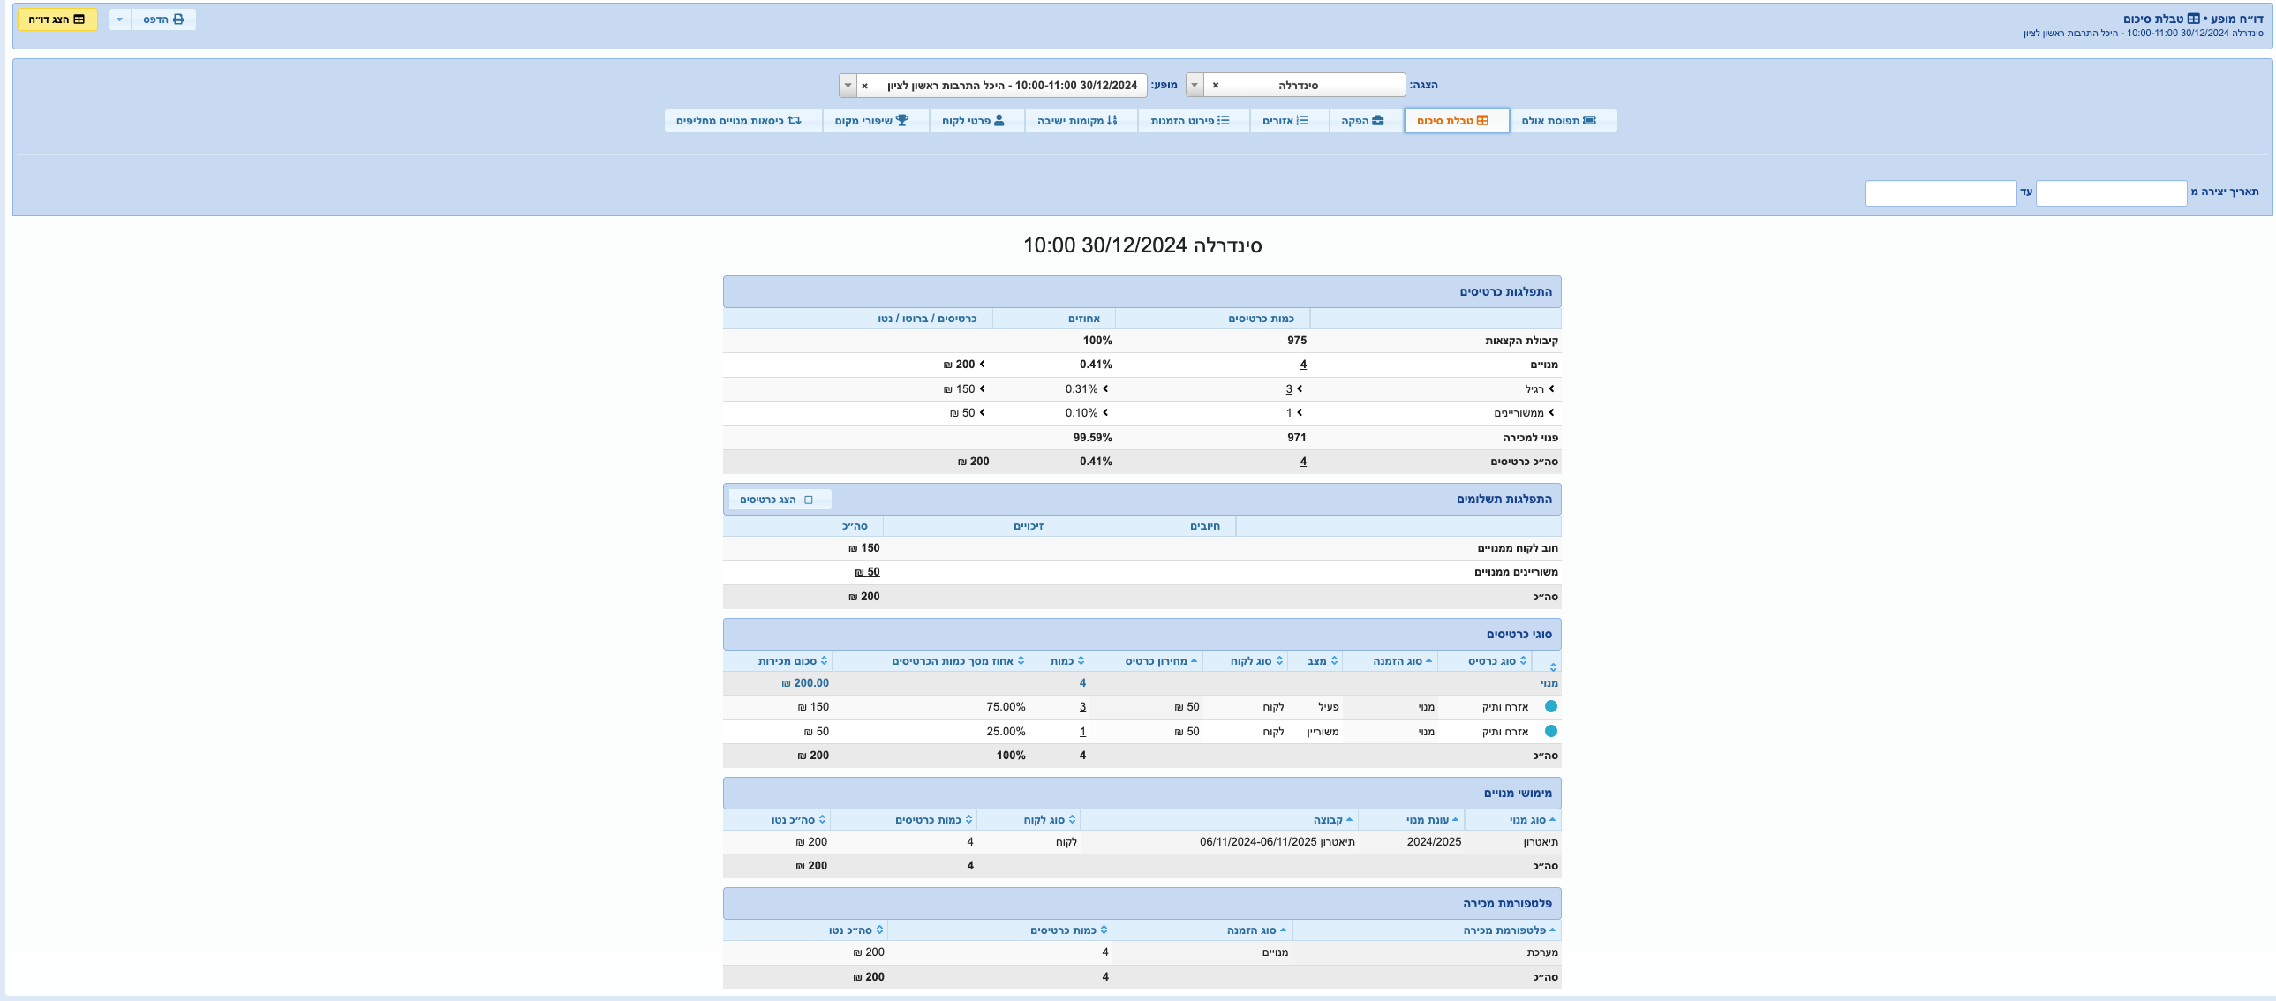Open ticket count link 4 in תיאטרון row
Viewport: 2276px width, 1001px height.
[970, 843]
